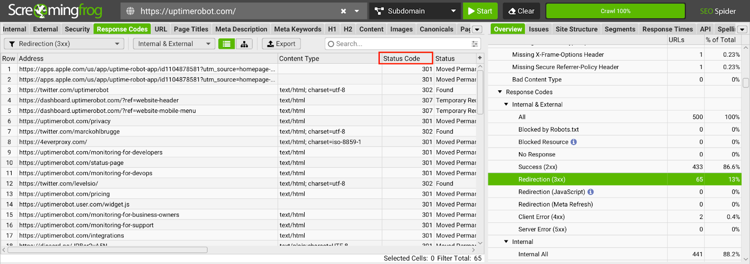Open the Redirection (3xx) filter dropdown
Viewport: 750px width, 264px height.
[64, 44]
